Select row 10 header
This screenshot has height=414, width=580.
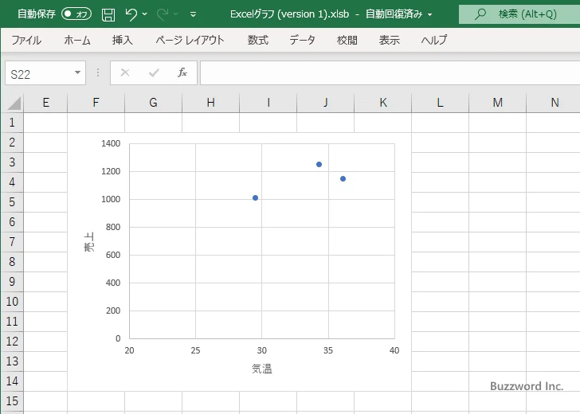(x=12, y=301)
